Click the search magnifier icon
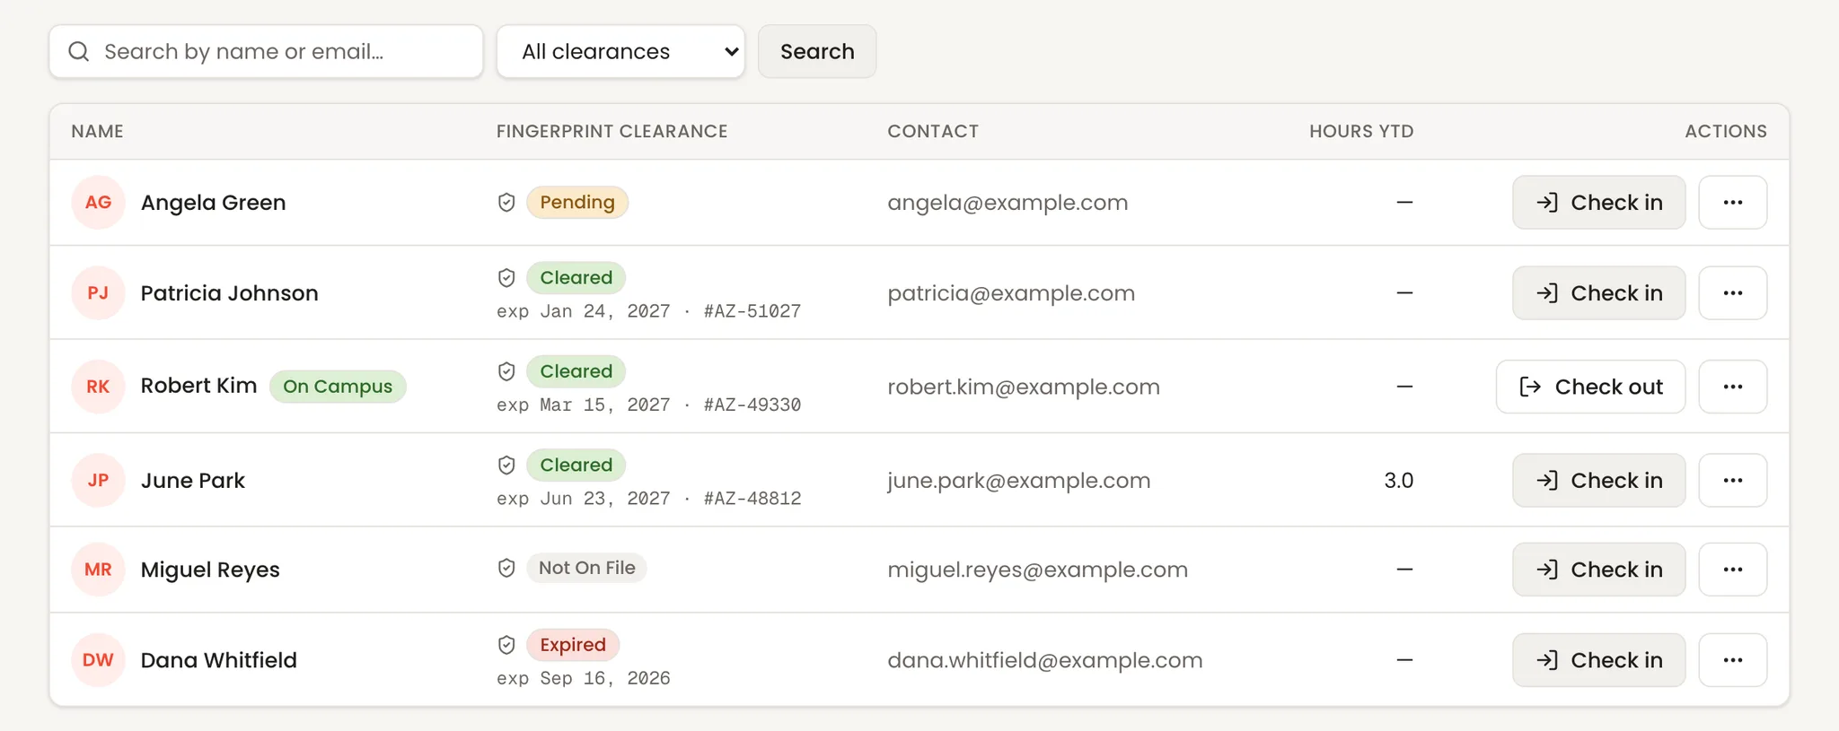Viewport: 1839px width, 731px height. click(79, 52)
